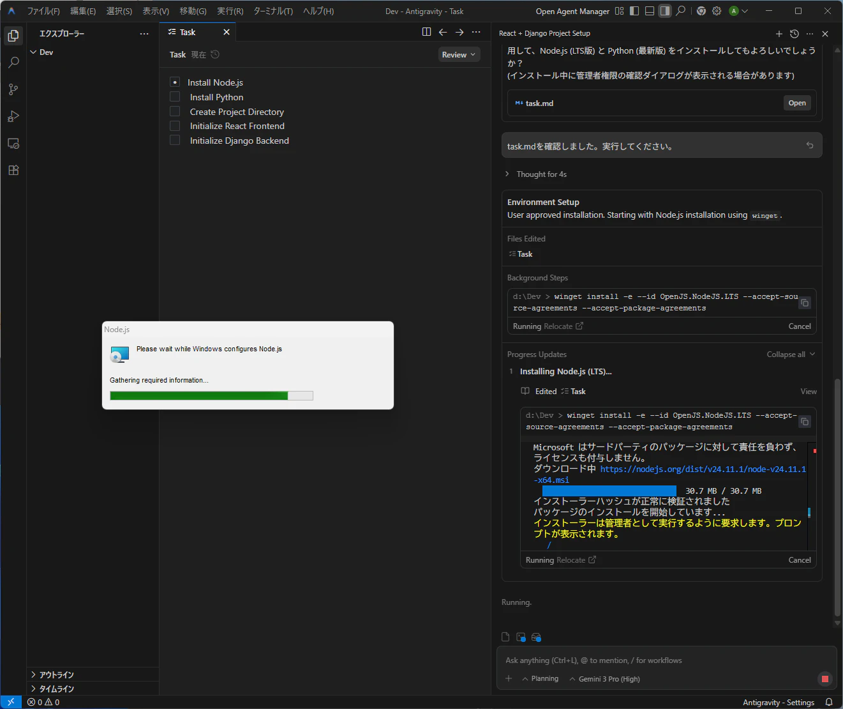Open the Explorer view in the activity bar
843x709 pixels.
pyautogui.click(x=13, y=36)
